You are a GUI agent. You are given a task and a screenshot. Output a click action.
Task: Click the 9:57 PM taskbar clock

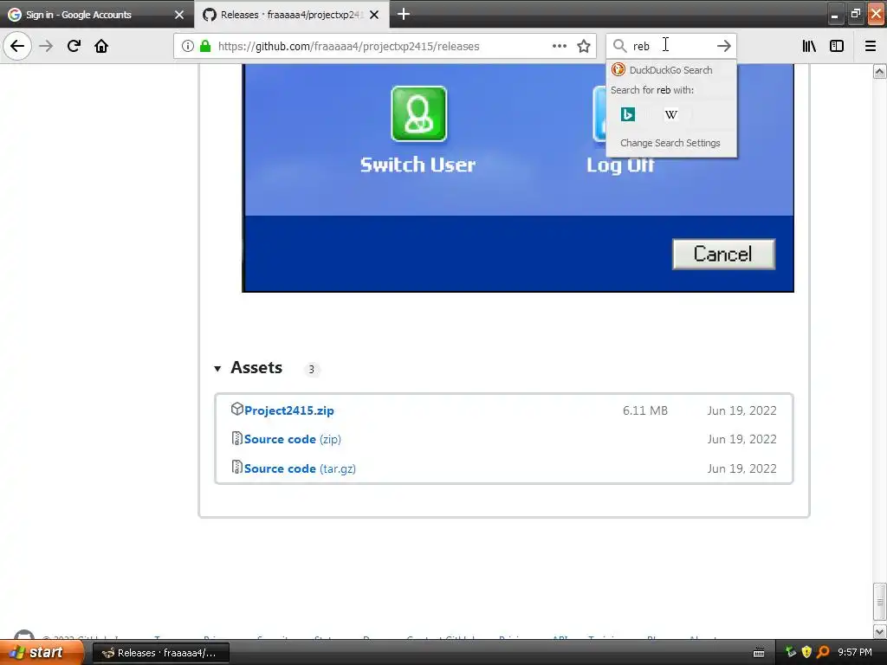pyautogui.click(x=855, y=652)
